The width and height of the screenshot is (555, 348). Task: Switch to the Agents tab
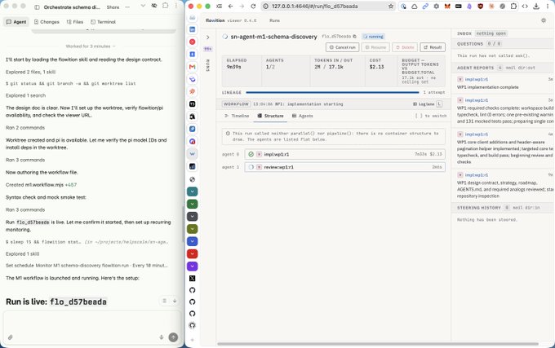click(x=303, y=116)
